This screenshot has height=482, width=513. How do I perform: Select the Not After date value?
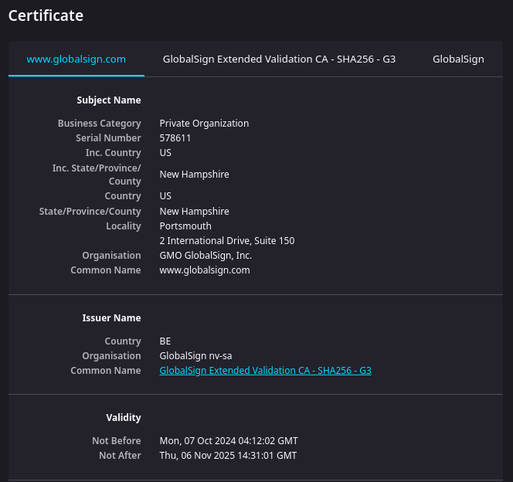pos(228,456)
